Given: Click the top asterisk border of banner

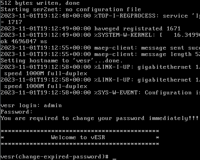Looking at the screenshot, I should tap(80, 131).
